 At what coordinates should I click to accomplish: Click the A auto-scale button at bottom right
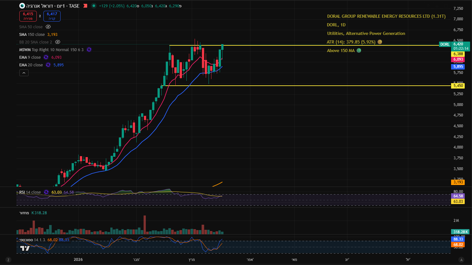[x=461, y=260]
